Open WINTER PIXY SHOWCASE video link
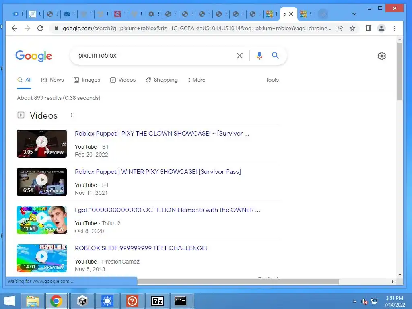 click(x=158, y=172)
